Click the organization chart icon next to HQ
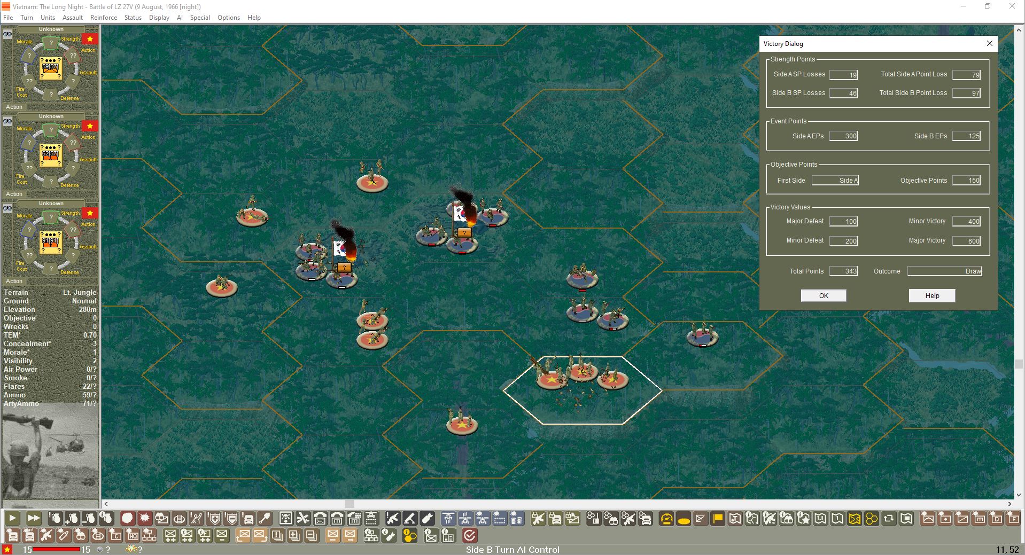Screen dimensions: 1025x555 pos(149,535)
